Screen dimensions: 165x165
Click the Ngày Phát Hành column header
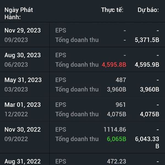(x=19, y=13)
